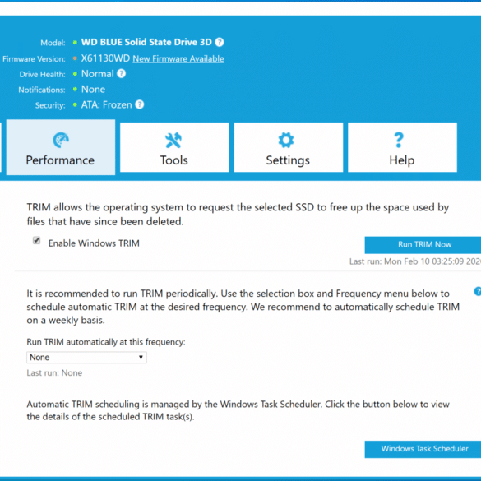Click the Last run: Mon Feb 10 timestamp
This screenshot has width=481, height=481.
[x=415, y=261]
